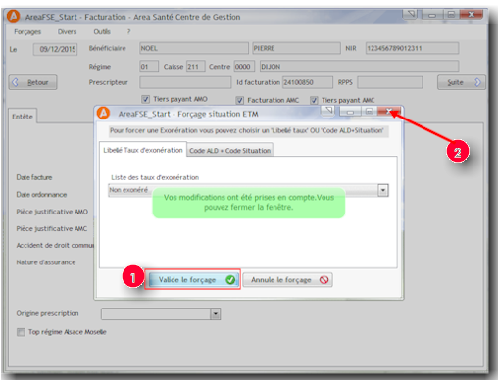Click 'Pièce justificative AMC' label
The width and height of the screenshot is (498, 380).
point(52,228)
